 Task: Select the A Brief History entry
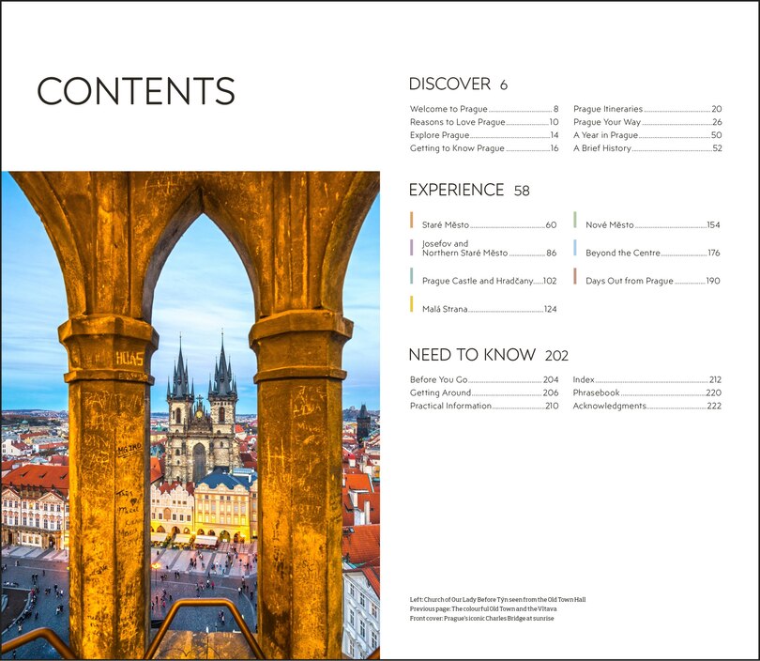point(600,147)
